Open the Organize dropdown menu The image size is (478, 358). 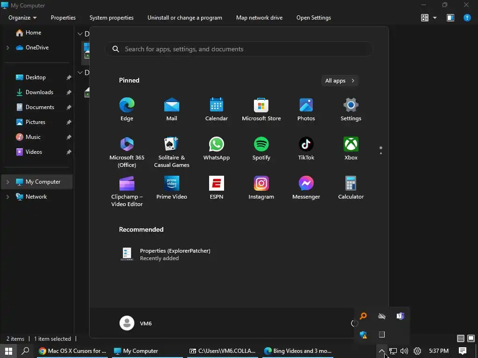click(x=22, y=18)
